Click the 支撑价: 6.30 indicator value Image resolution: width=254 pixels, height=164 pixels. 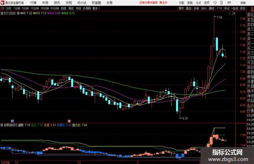[64, 125]
